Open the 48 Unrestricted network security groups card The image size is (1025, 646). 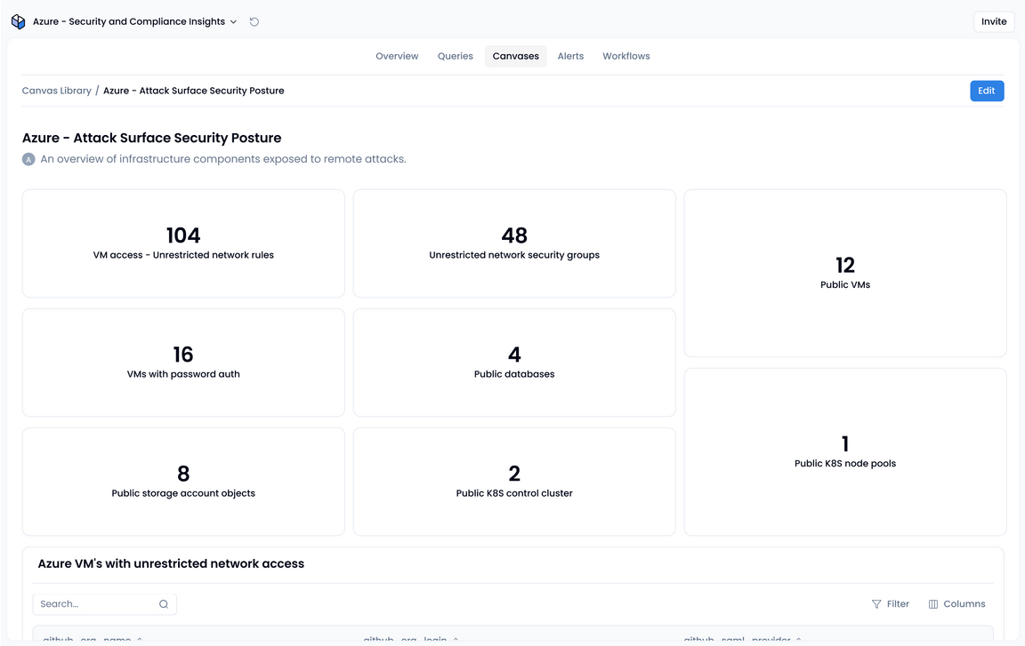[514, 243]
